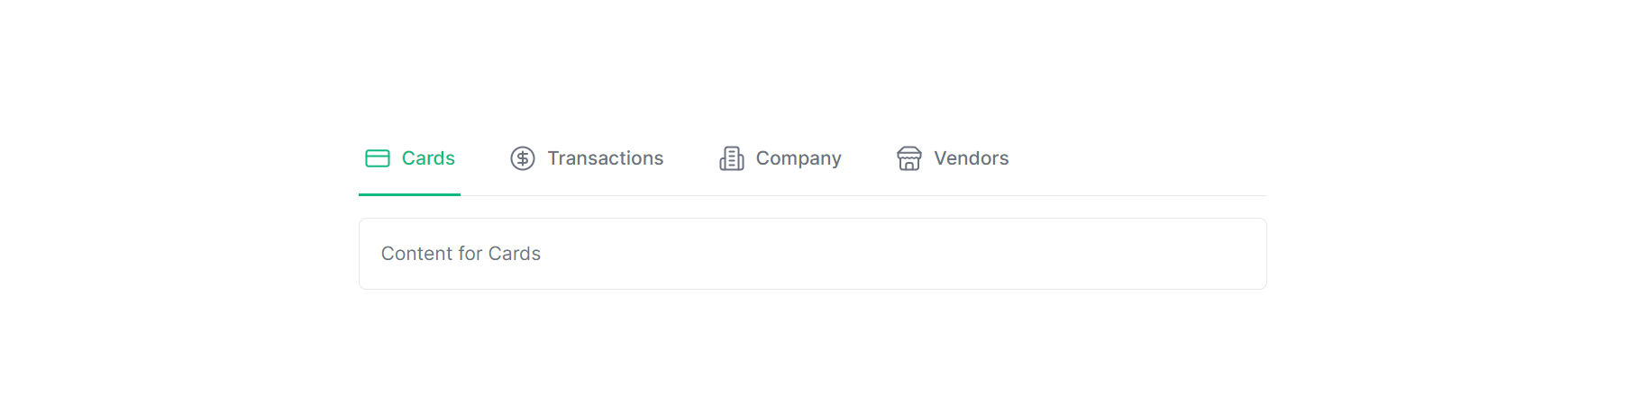Click the word "Company"
Image resolution: width=1625 pixels, height=413 pixels.
coord(799,159)
